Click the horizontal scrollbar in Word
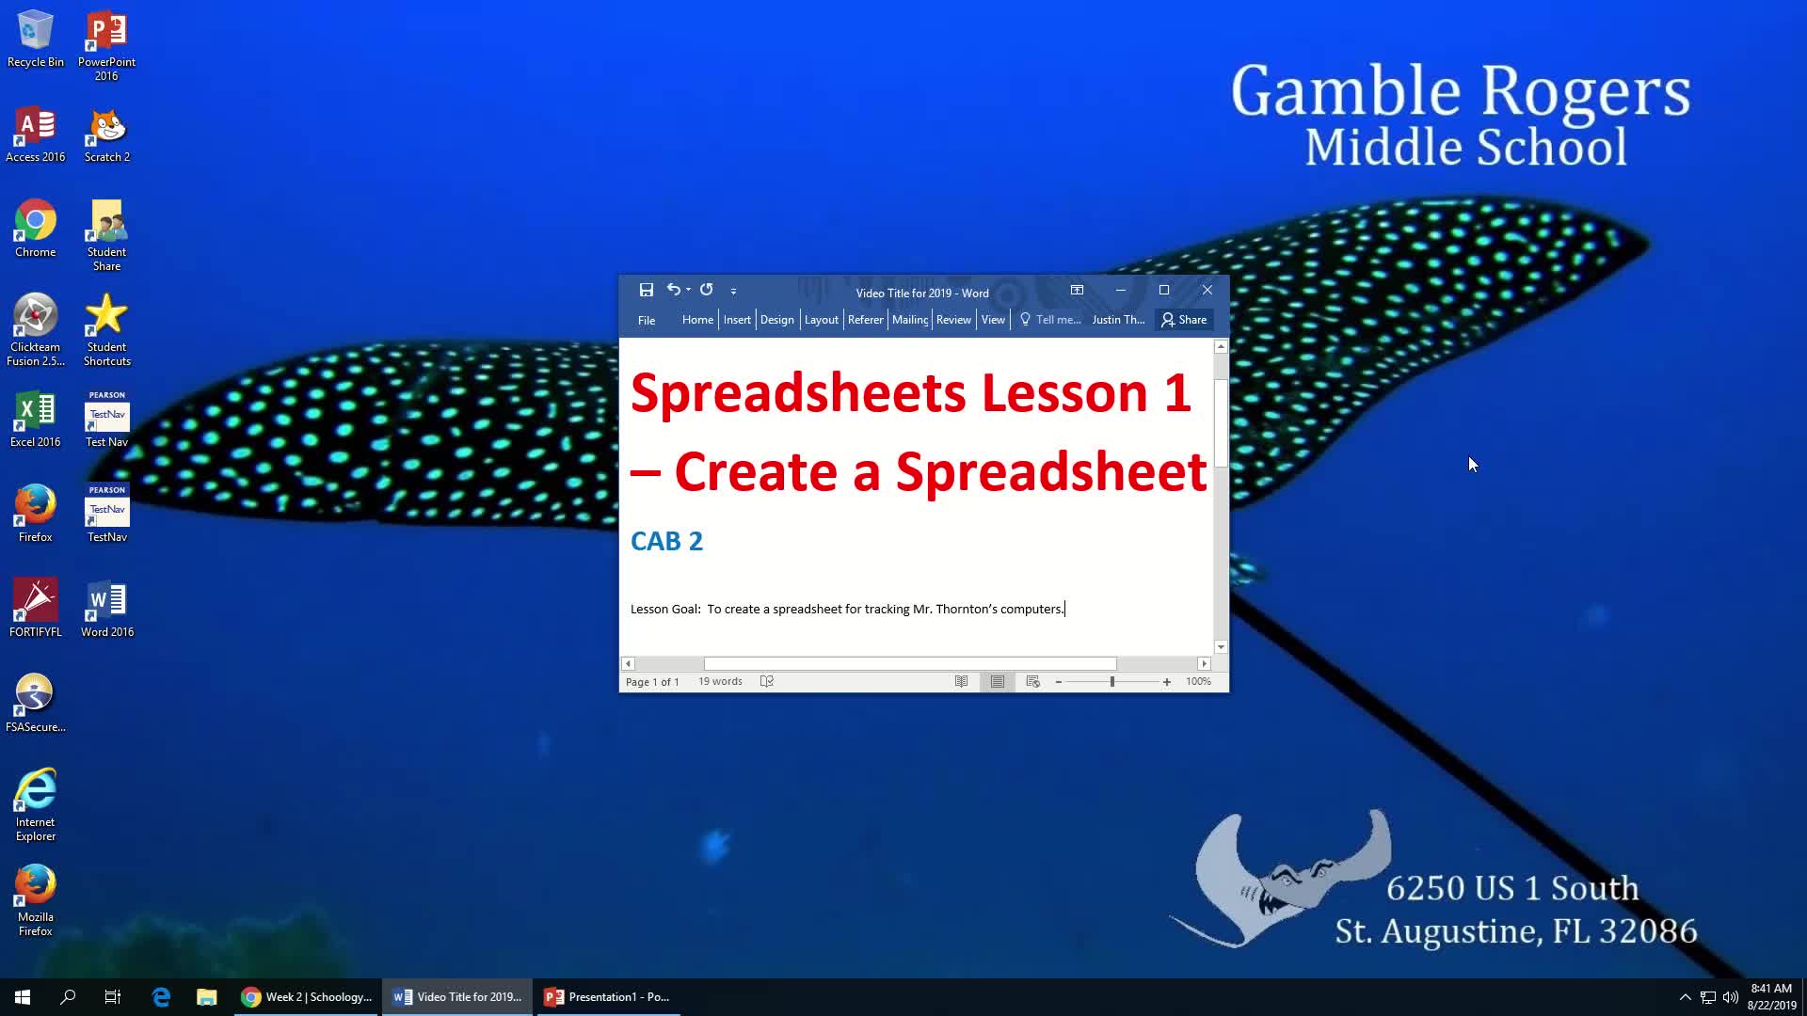1807x1016 pixels. [x=916, y=661]
